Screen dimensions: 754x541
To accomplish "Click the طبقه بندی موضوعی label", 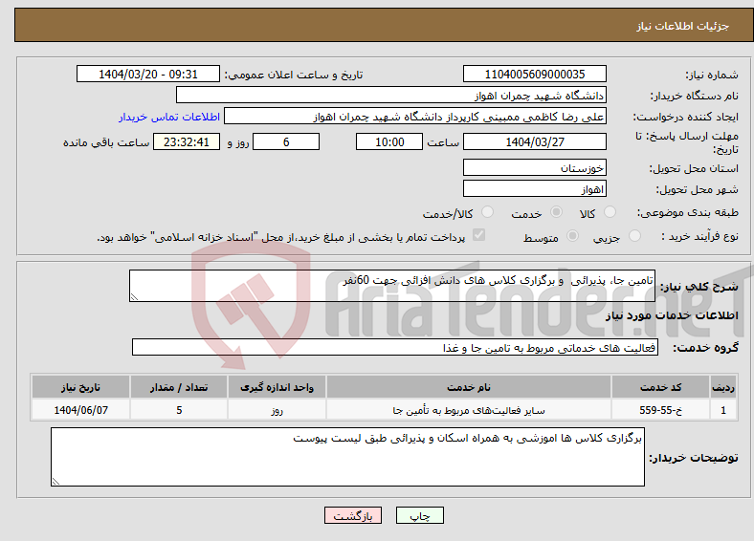I will point(688,212).
